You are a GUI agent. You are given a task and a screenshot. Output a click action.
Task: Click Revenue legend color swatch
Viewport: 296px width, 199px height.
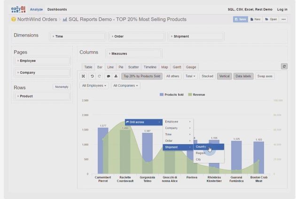click(x=190, y=95)
